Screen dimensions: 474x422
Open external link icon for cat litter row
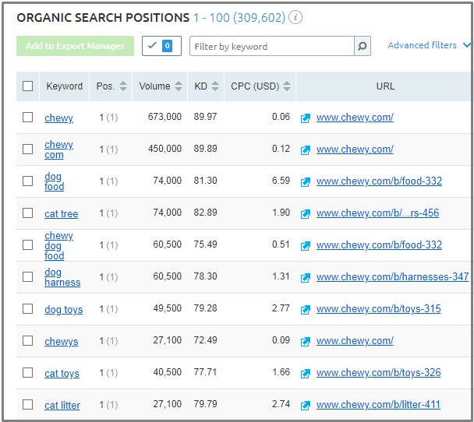click(x=306, y=406)
